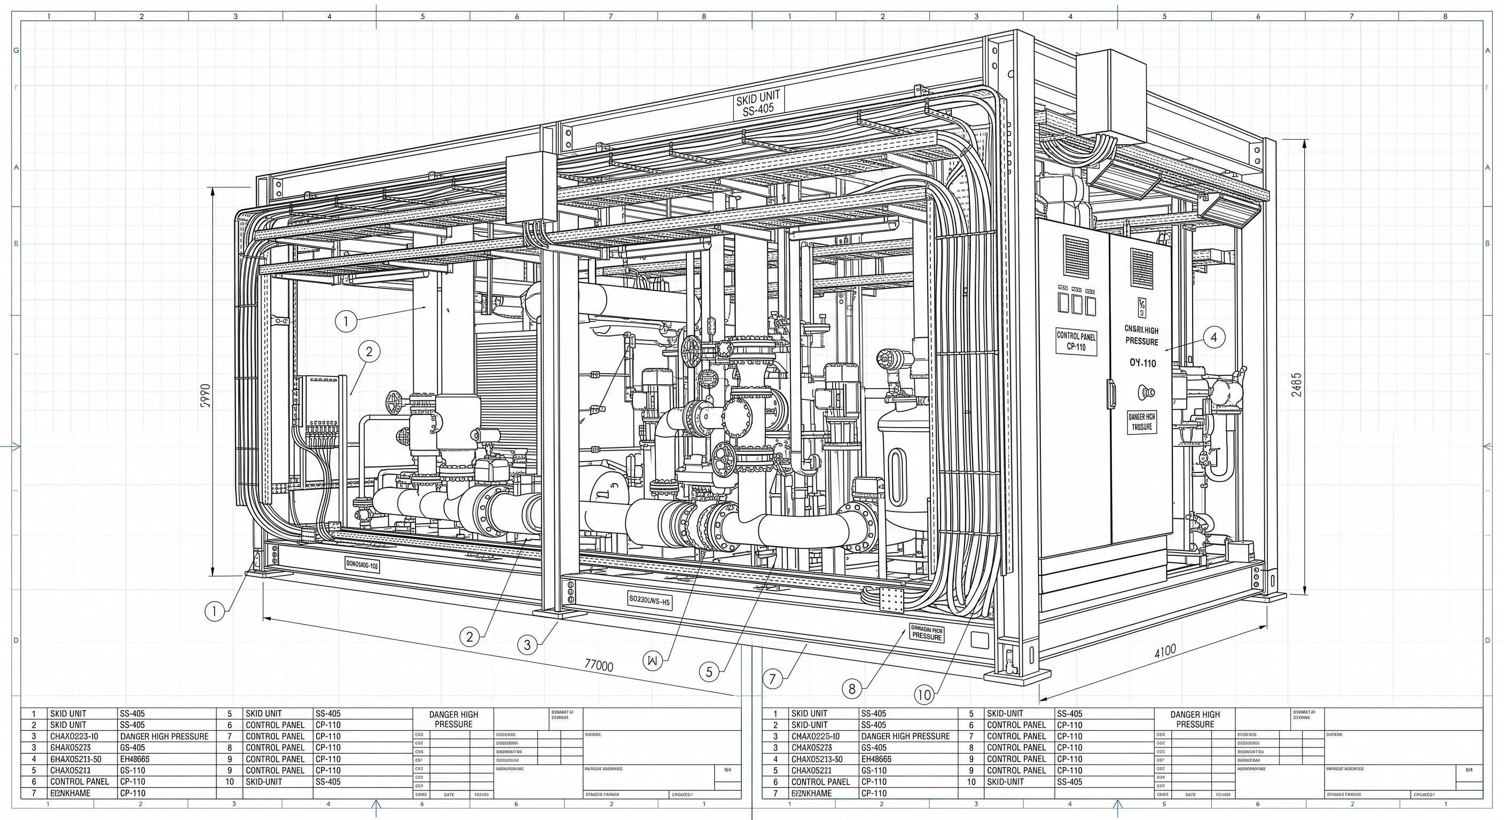Select callout balloon number 3
Image resolution: width=1504 pixels, height=820 pixels.
tap(528, 645)
